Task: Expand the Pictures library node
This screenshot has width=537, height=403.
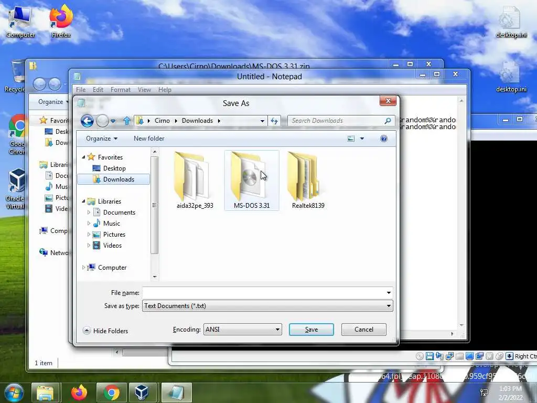Action: click(89, 235)
